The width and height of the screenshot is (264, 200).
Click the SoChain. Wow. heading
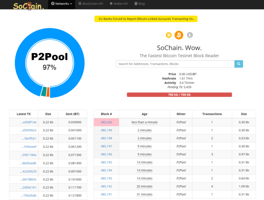(179, 48)
